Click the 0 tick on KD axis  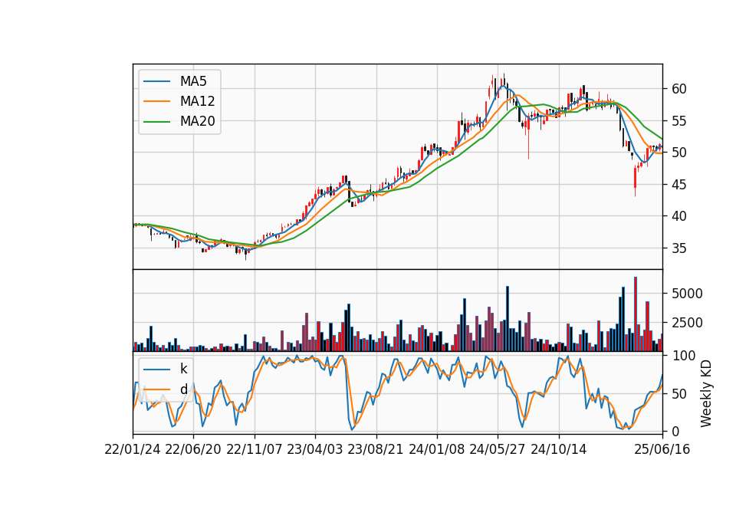click(x=675, y=432)
